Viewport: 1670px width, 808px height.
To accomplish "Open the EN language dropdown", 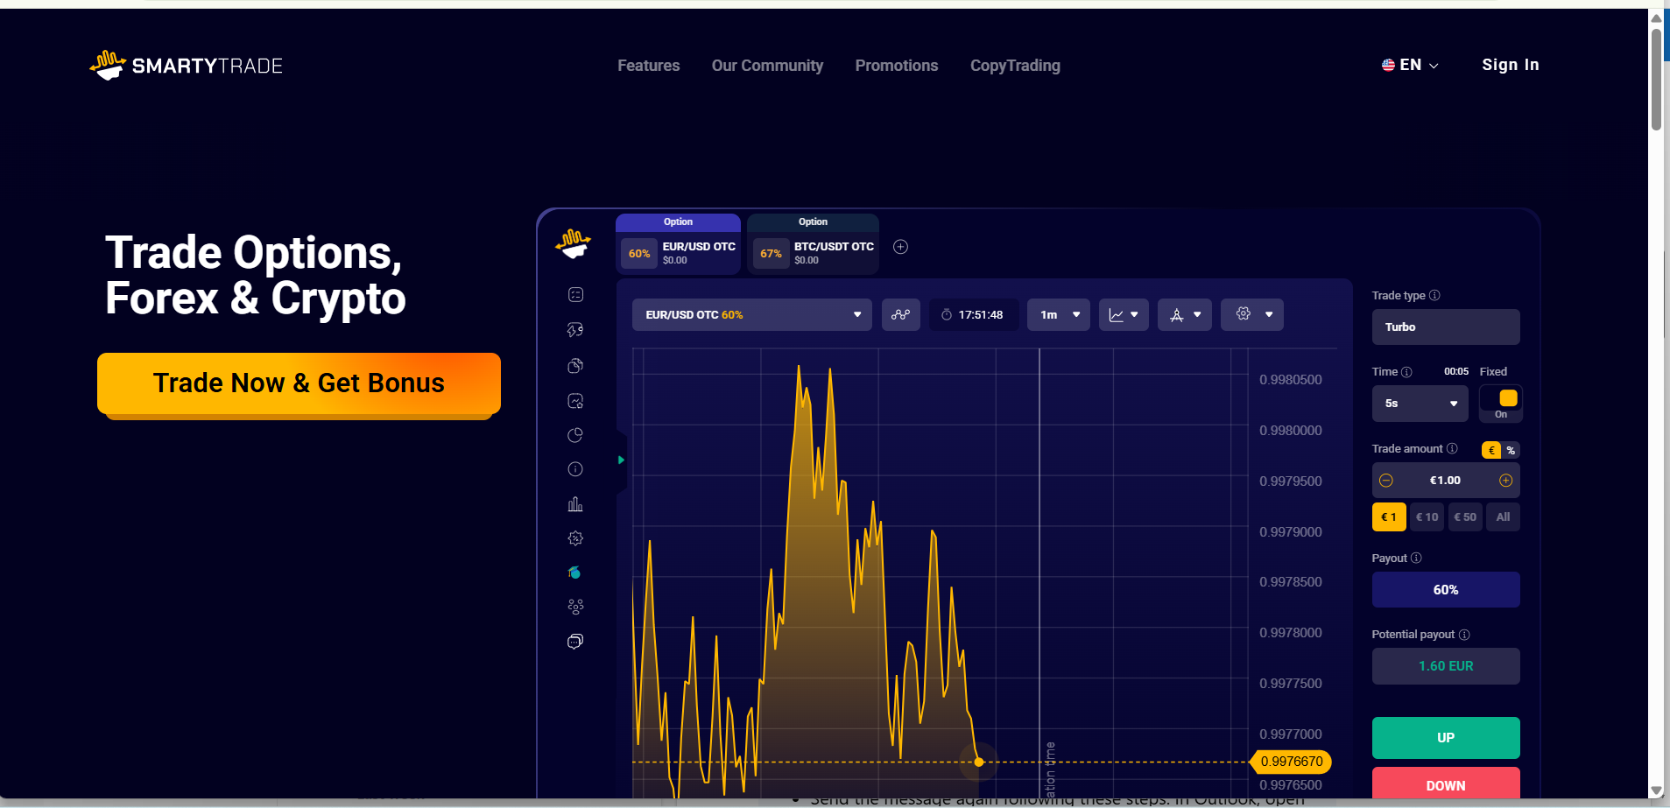I will click(1411, 65).
